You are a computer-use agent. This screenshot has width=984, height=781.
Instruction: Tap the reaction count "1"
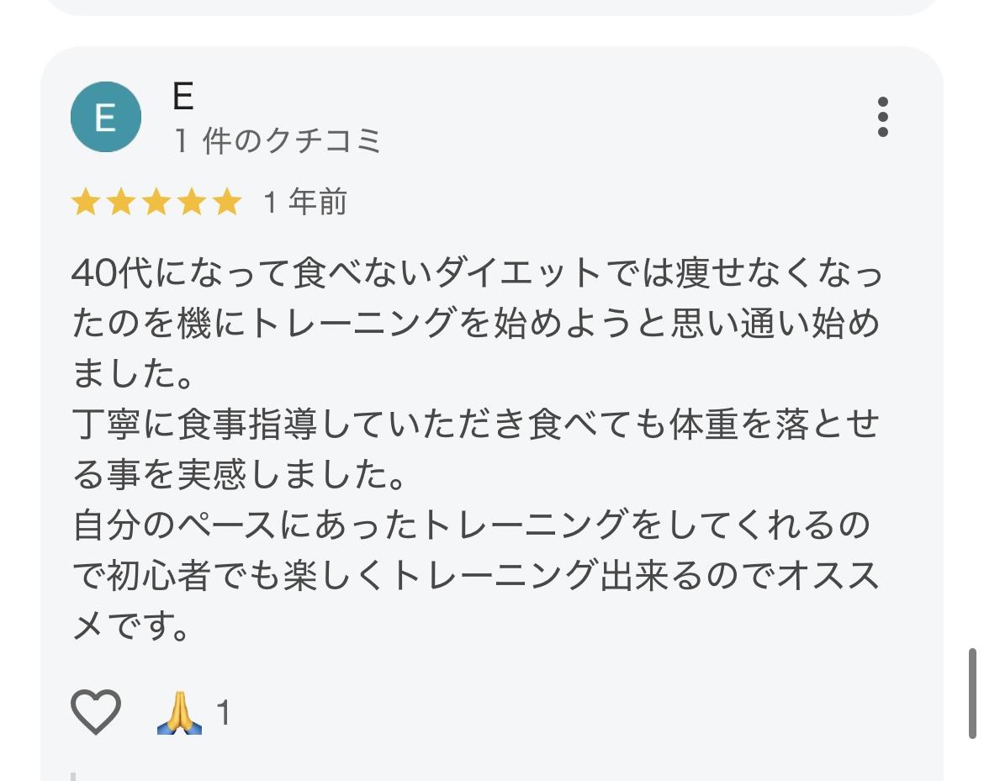(223, 714)
